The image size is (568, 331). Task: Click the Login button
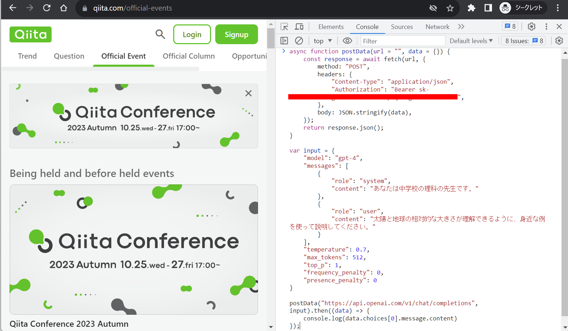[192, 34]
